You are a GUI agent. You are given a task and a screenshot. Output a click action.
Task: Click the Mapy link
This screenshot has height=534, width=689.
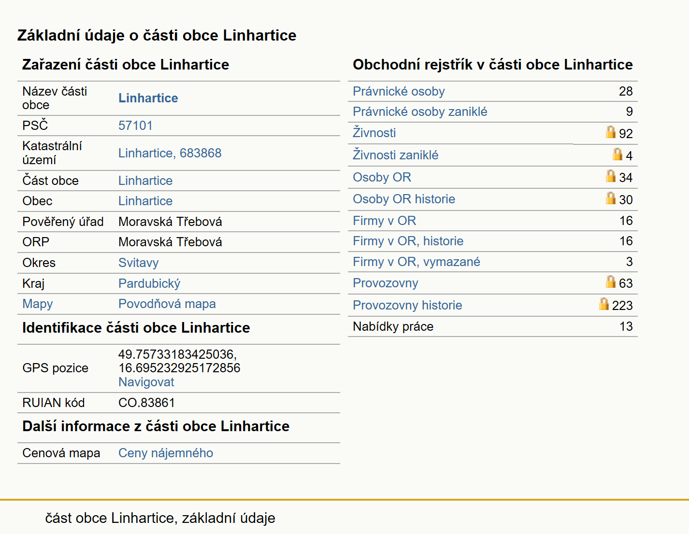(38, 304)
